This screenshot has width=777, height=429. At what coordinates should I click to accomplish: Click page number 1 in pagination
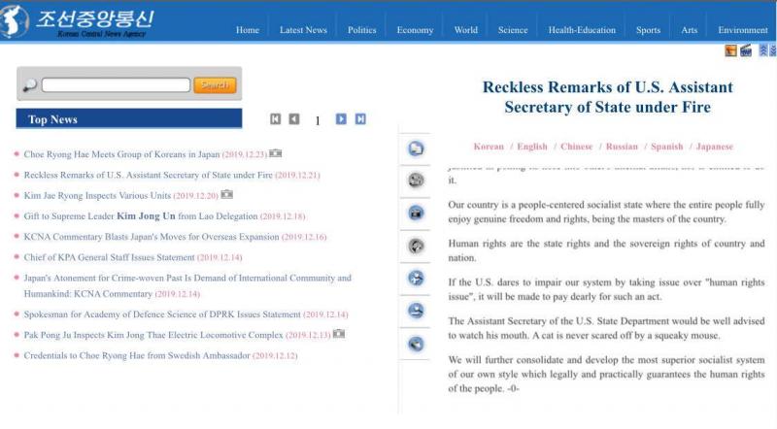tap(318, 120)
